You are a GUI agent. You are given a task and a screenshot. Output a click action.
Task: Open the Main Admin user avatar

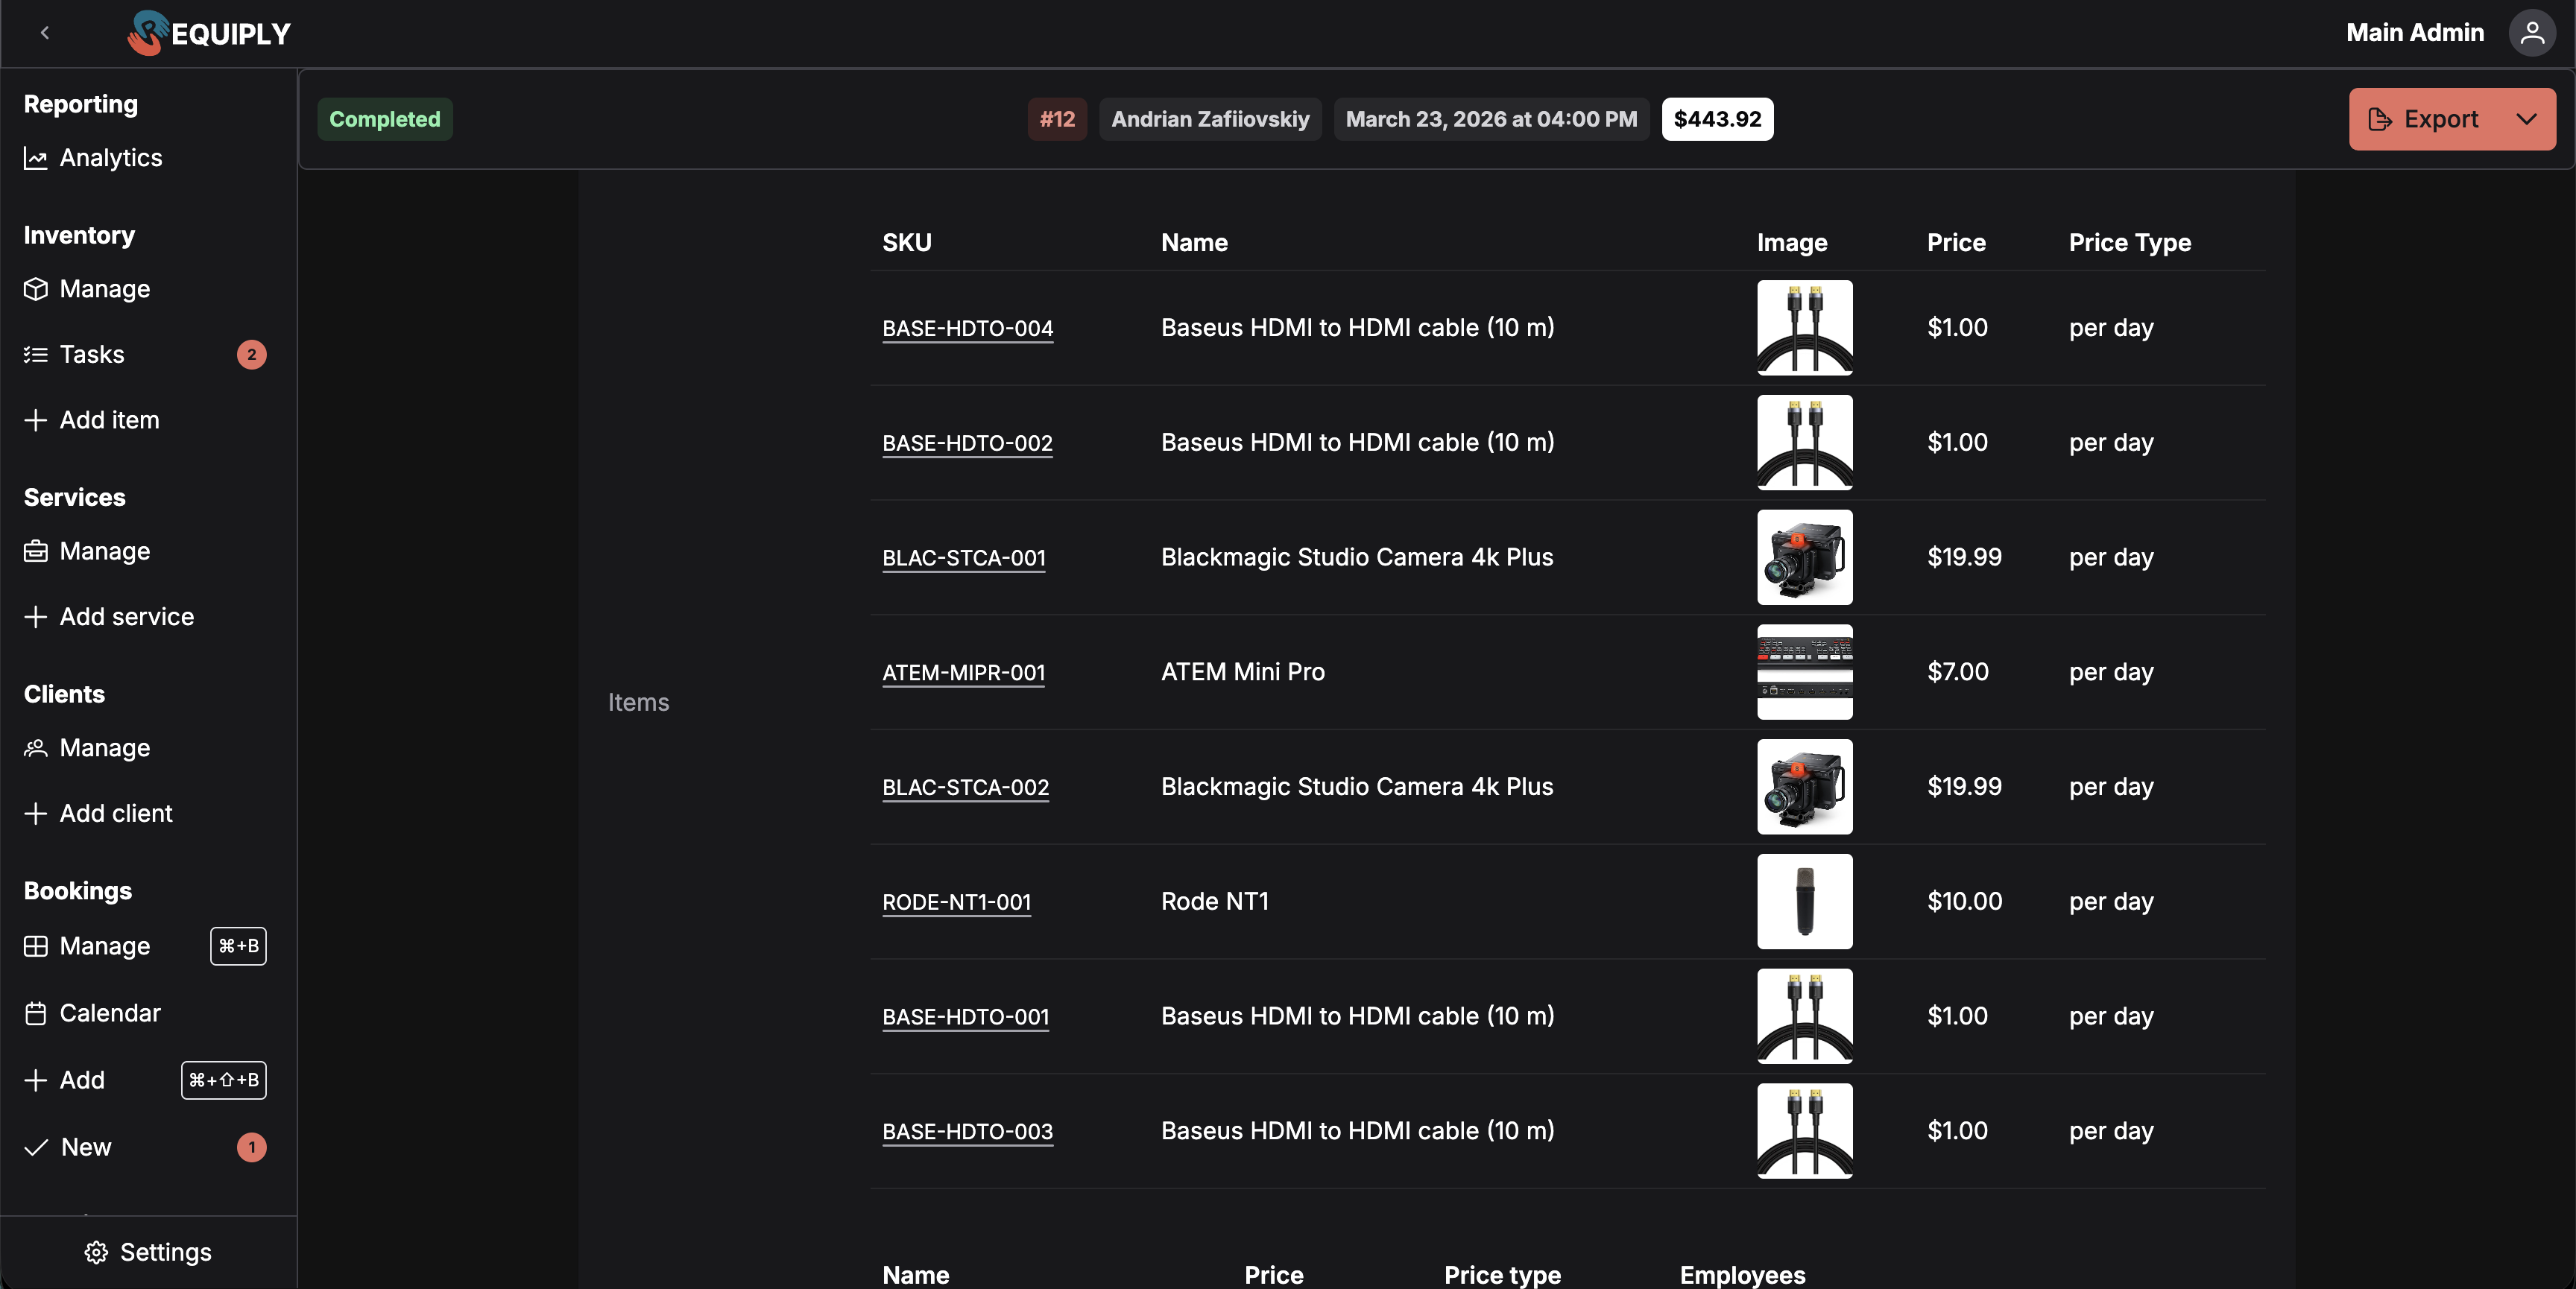pos(2531,33)
